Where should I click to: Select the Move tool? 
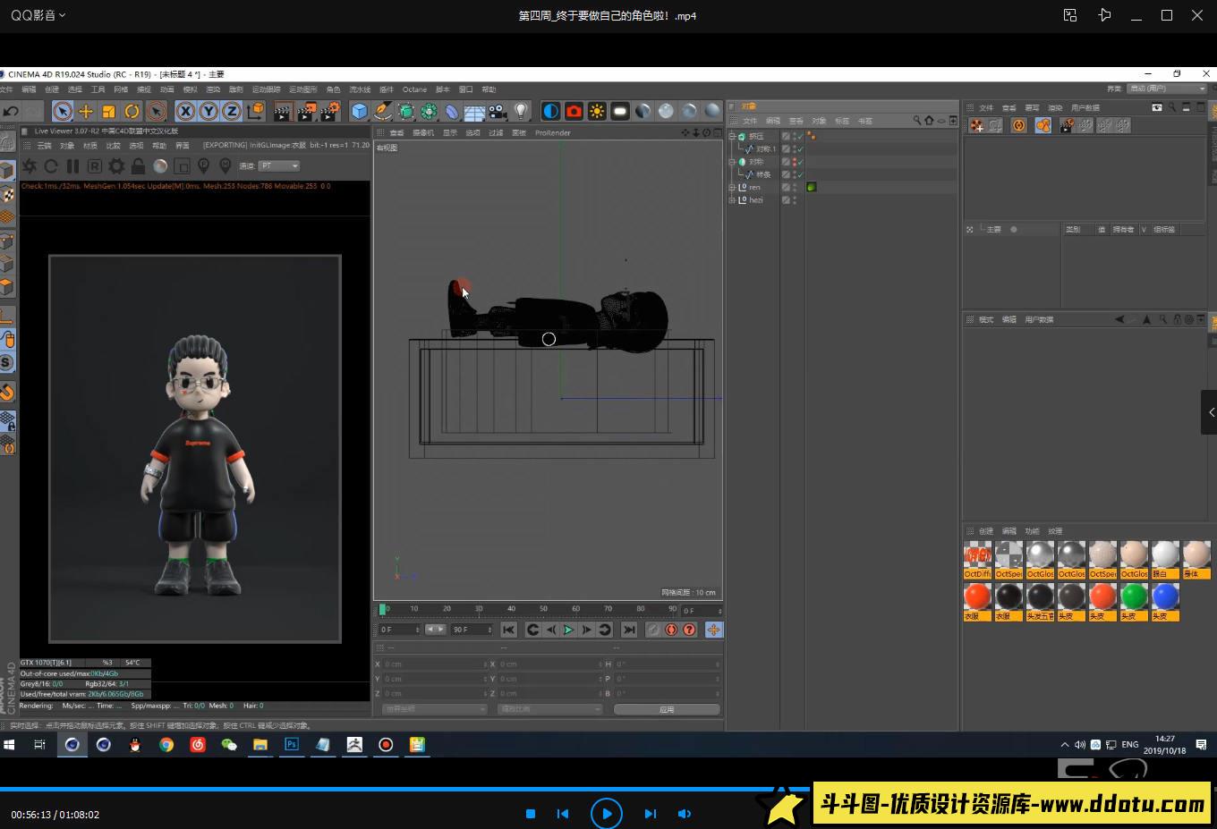(86, 111)
